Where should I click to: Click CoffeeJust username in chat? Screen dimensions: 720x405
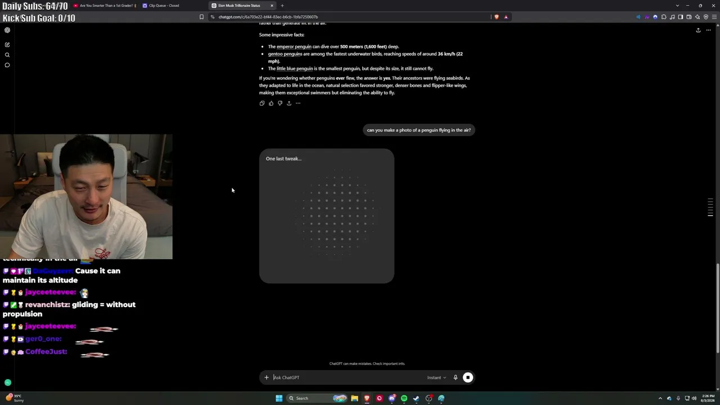[46, 352]
